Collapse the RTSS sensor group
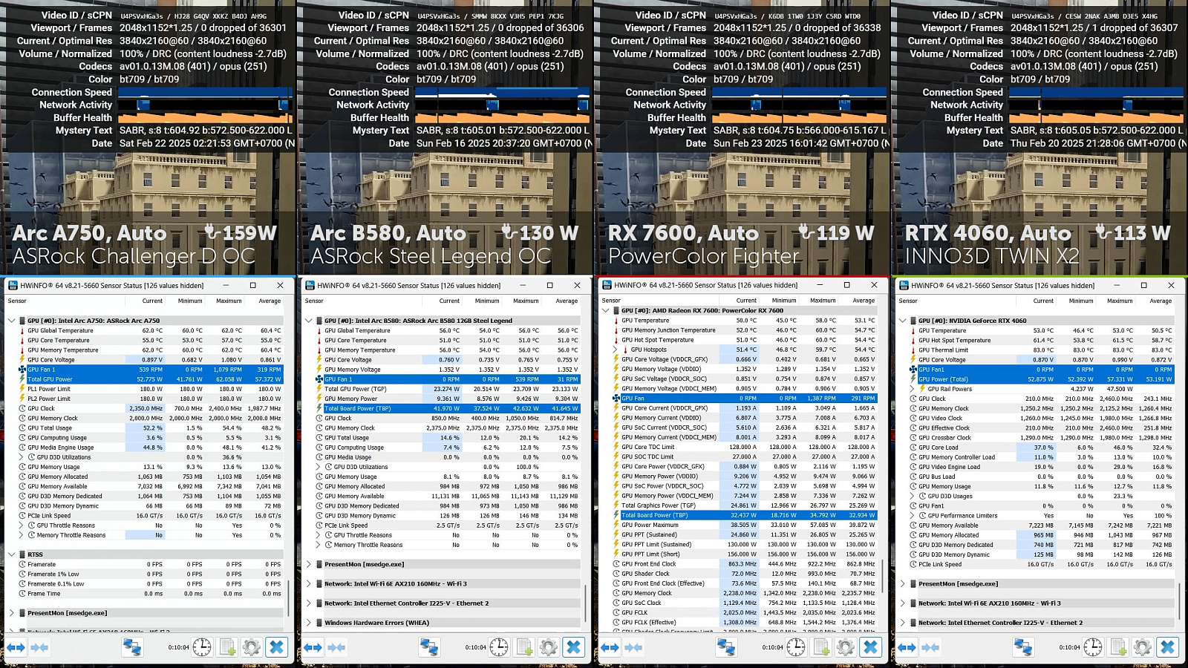Screen dimensions: 1188x668 12,554
